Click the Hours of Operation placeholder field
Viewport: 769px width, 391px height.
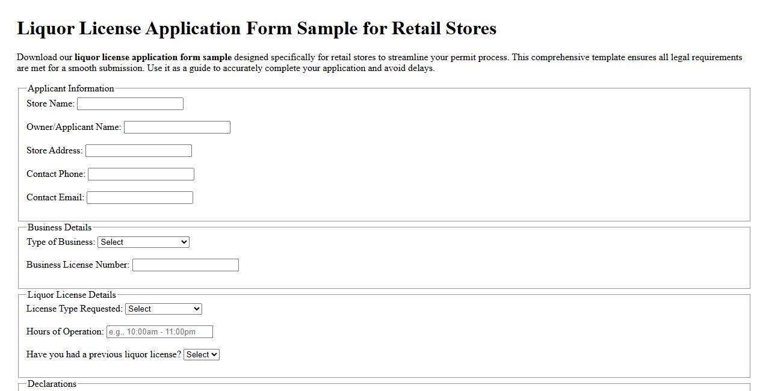(159, 331)
